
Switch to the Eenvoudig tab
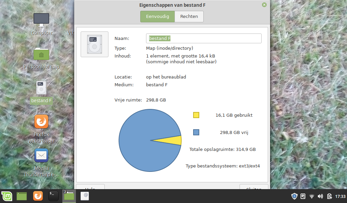[x=158, y=17]
